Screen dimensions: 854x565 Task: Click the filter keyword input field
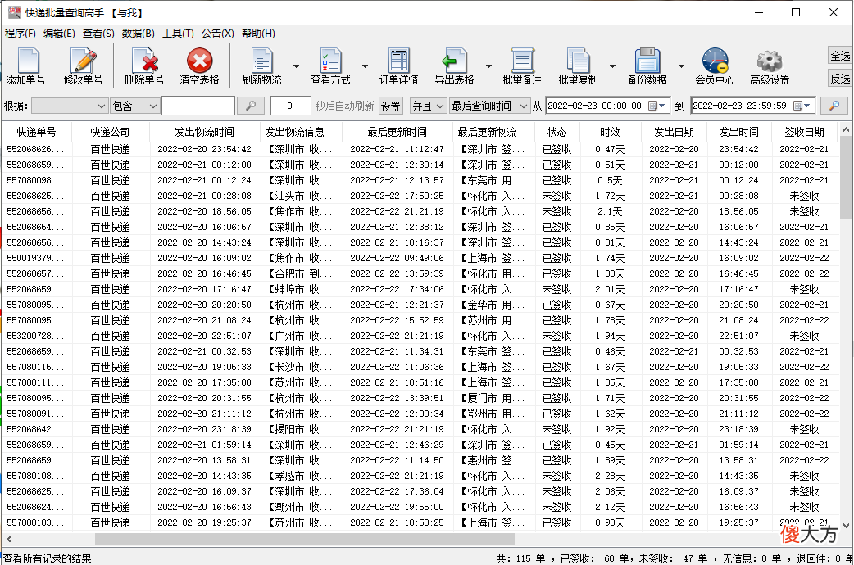198,106
